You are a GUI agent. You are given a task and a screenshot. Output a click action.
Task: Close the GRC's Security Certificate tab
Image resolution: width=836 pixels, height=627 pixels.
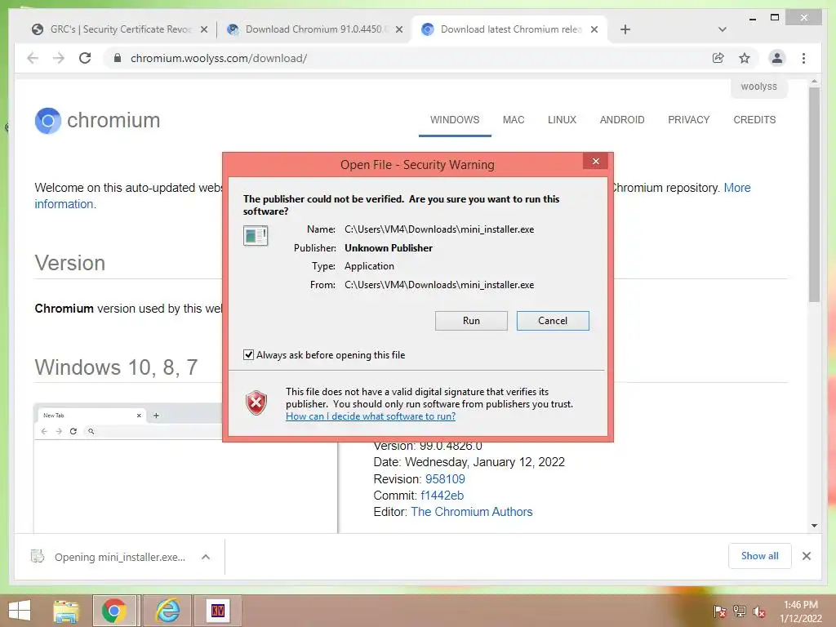[x=203, y=30]
